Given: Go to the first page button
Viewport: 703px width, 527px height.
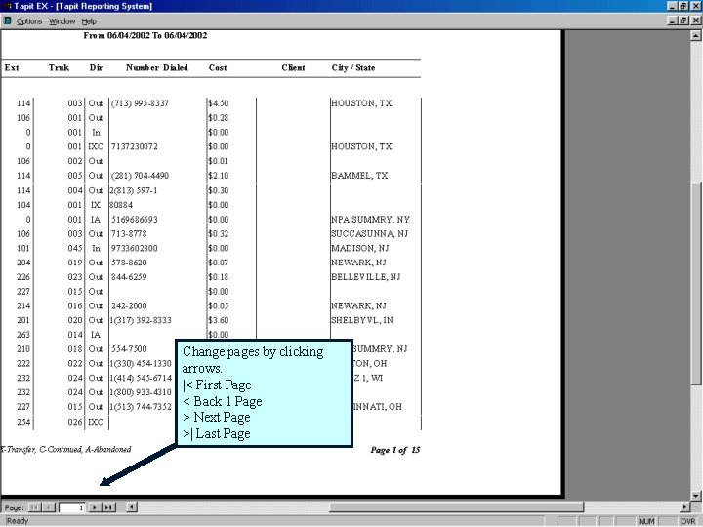Looking at the screenshot, I should click(x=34, y=507).
